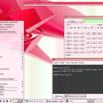Expand submenu arrow beside 'anel' entry
The height and width of the screenshot is (103, 103).
click(22, 92)
